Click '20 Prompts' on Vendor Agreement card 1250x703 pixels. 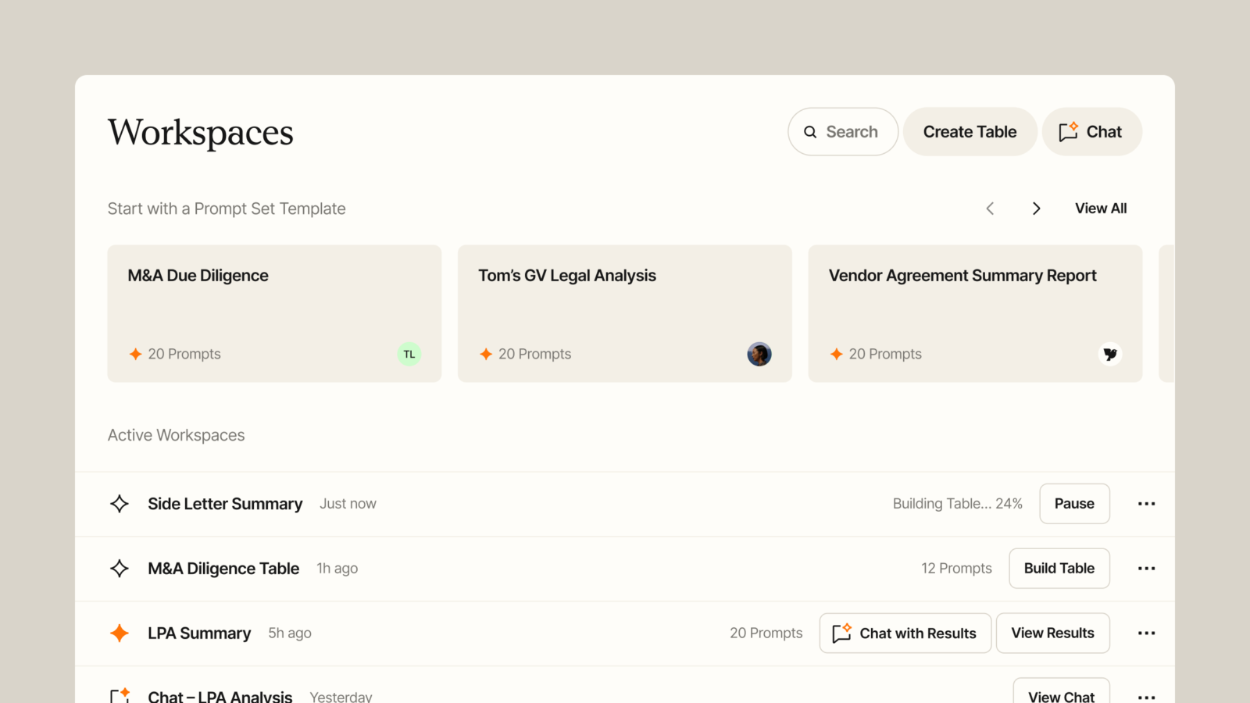click(x=885, y=354)
